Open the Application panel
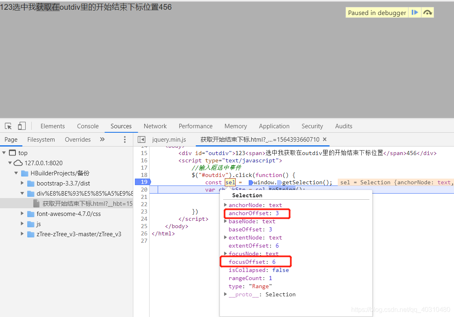The height and width of the screenshot is (317, 454). pyautogui.click(x=274, y=126)
